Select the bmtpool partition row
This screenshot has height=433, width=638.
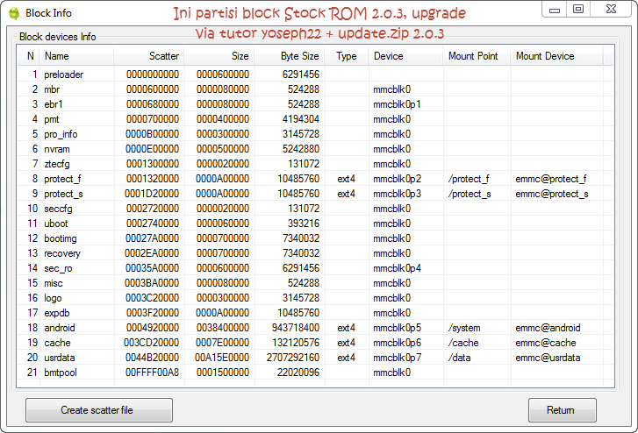click(x=316, y=373)
